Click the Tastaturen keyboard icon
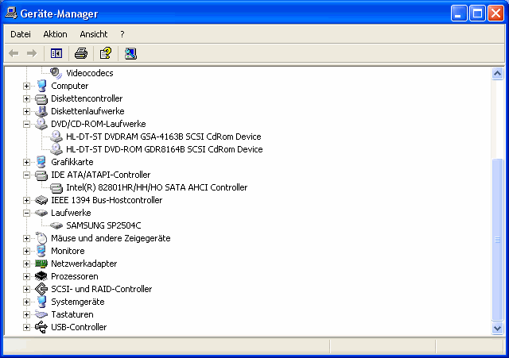The width and height of the screenshot is (509, 358). point(41,314)
